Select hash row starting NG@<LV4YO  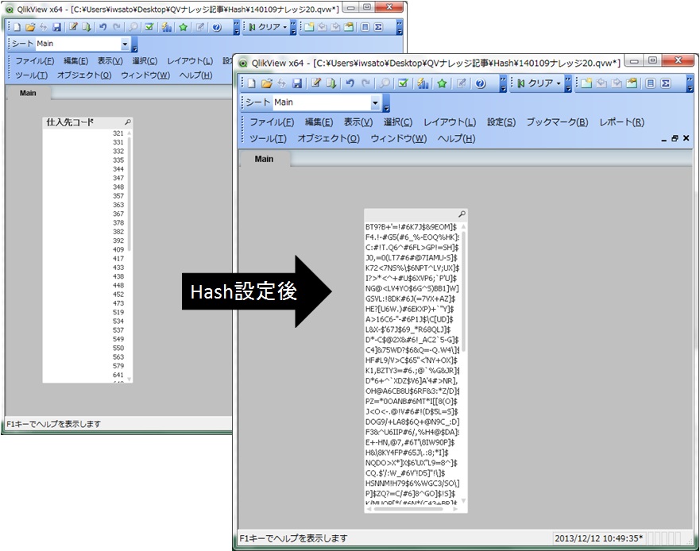[x=412, y=289]
